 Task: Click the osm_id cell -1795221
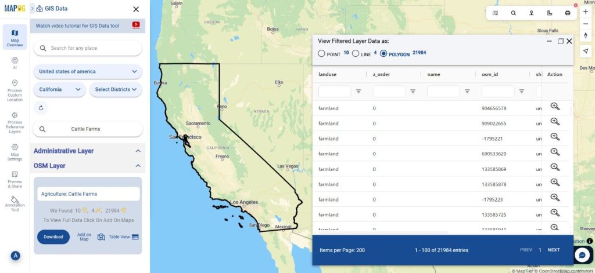click(x=492, y=139)
